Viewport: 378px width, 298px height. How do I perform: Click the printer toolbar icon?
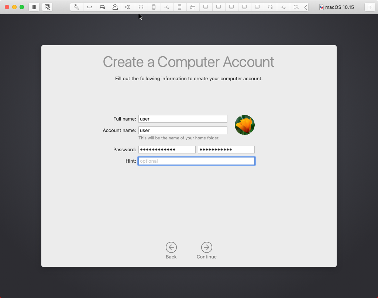[x=193, y=7]
